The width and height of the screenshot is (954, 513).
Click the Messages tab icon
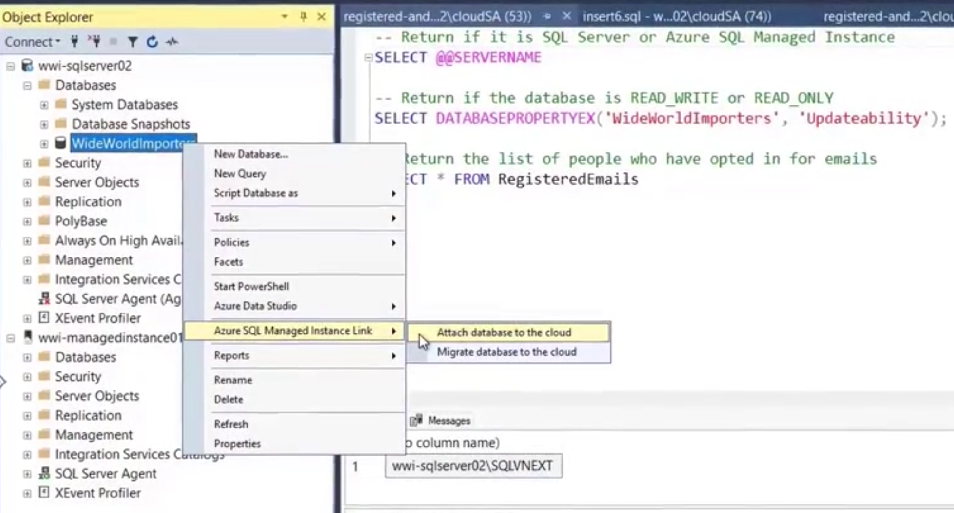(x=416, y=420)
